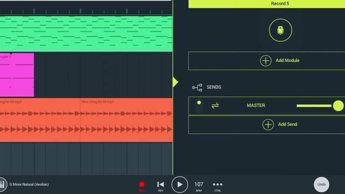
Task: Select the Record 5 channel header
Action: click(267, 4)
